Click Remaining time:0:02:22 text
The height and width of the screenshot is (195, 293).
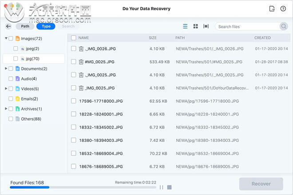pyautogui.click(x=136, y=182)
